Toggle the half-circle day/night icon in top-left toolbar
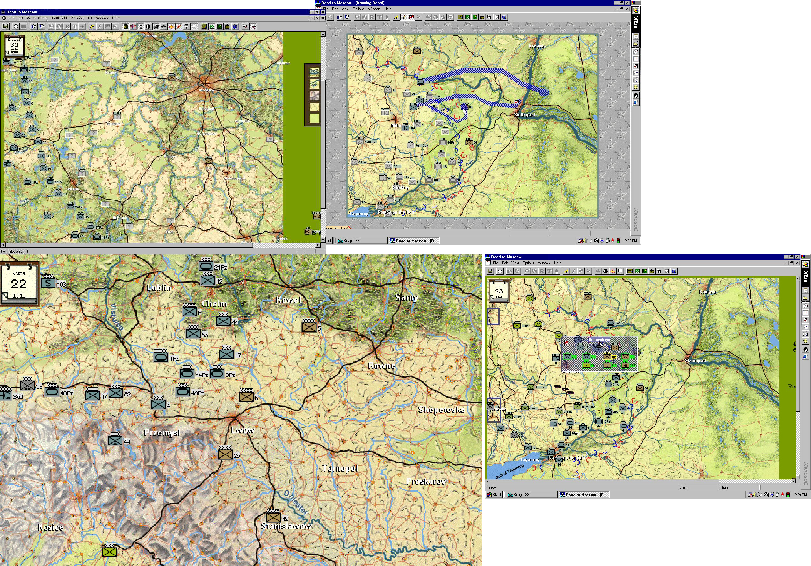Viewport: 811px width, 566px height. click(x=148, y=26)
